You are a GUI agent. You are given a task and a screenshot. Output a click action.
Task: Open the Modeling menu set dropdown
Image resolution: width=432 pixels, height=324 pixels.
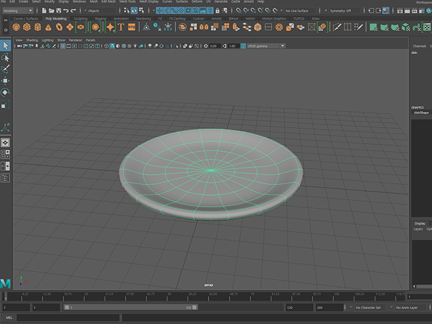point(18,11)
